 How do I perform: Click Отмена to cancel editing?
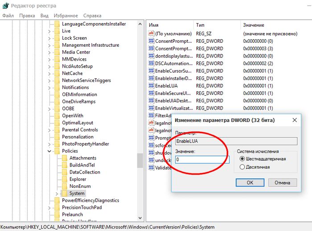click(282, 182)
